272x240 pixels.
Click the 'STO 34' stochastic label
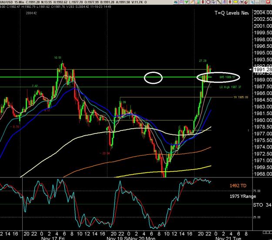(x=262, y=205)
